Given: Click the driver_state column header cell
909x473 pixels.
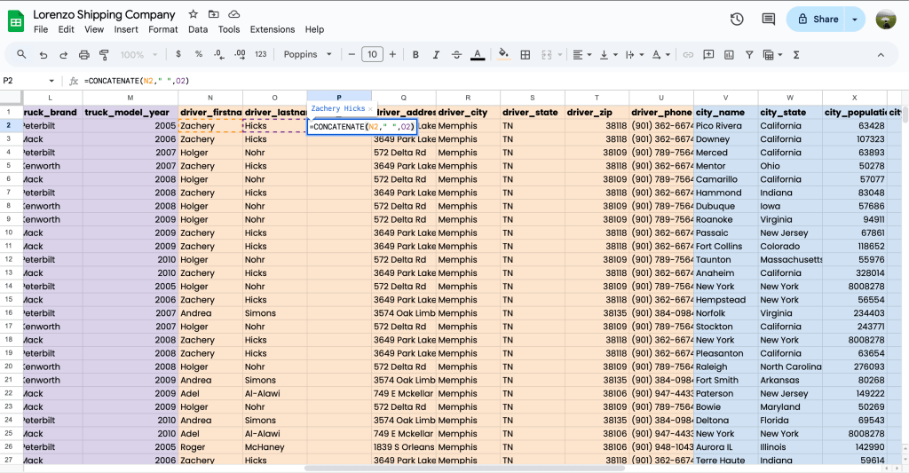Looking at the screenshot, I should click(x=533, y=113).
